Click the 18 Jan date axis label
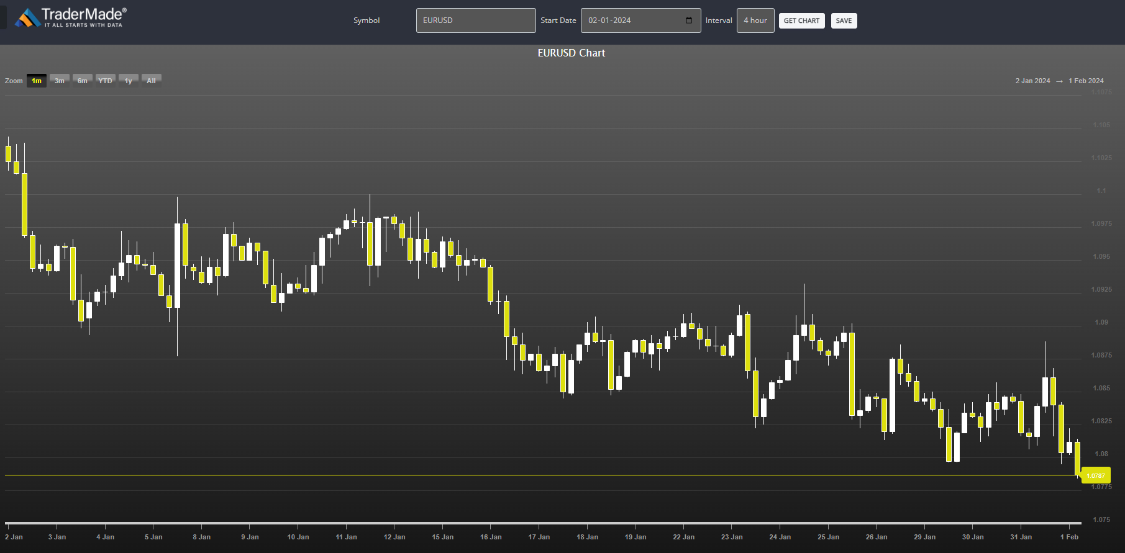The height and width of the screenshot is (553, 1125). [x=587, y=537]
